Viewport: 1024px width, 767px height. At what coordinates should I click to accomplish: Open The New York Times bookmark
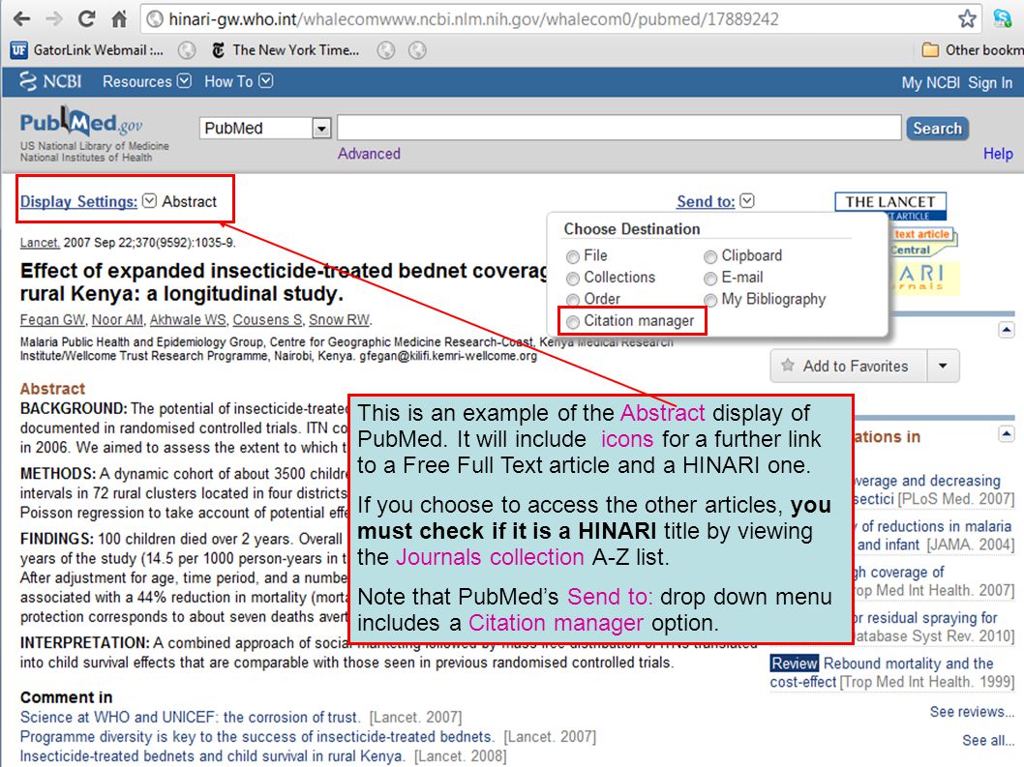coord(286,50)
